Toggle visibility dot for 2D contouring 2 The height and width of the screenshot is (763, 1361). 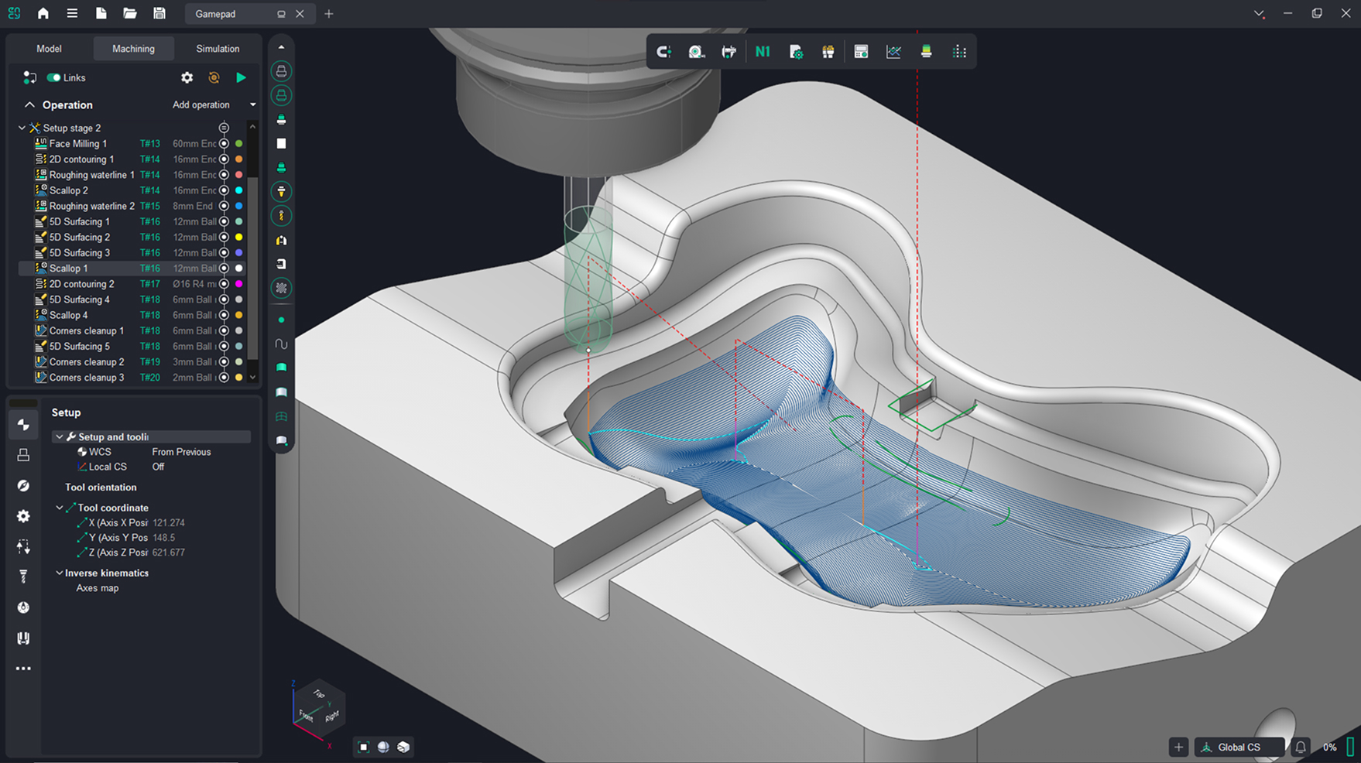point(224,284)
